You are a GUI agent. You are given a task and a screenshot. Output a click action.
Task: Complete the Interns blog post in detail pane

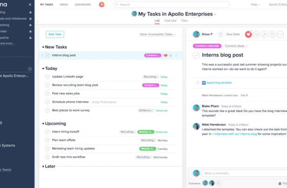[x=196, y=55]
